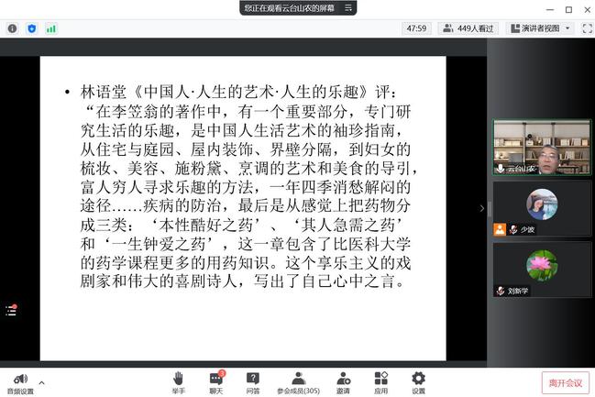595x397 pixels.
Task: Show participants list (参会成员)
Action: coord(298,379)
